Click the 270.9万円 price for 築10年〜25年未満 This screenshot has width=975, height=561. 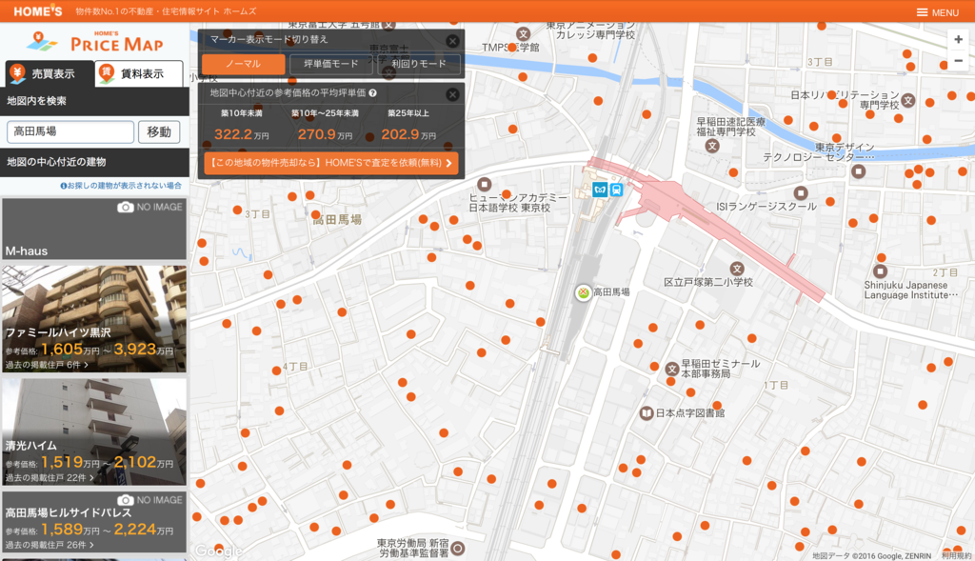coord(325,134)
